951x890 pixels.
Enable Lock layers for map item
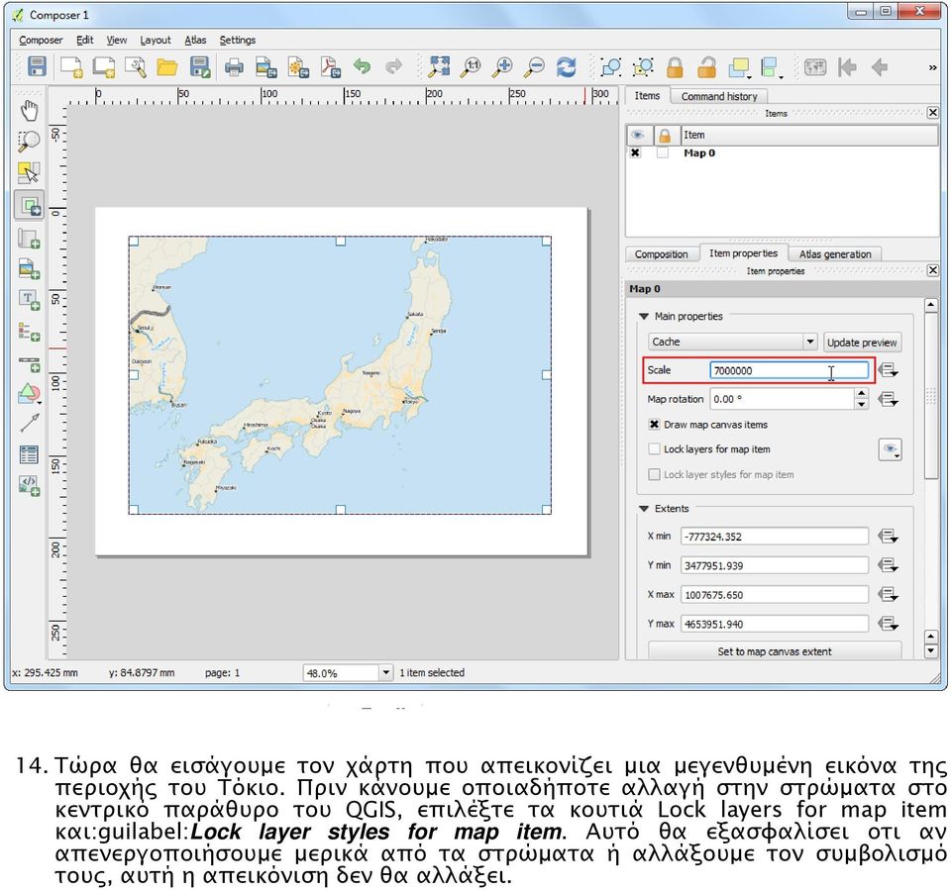coord(654,449)
